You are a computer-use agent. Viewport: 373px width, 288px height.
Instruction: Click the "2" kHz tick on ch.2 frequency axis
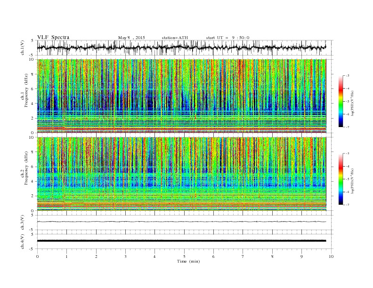[x=32, y=196]
